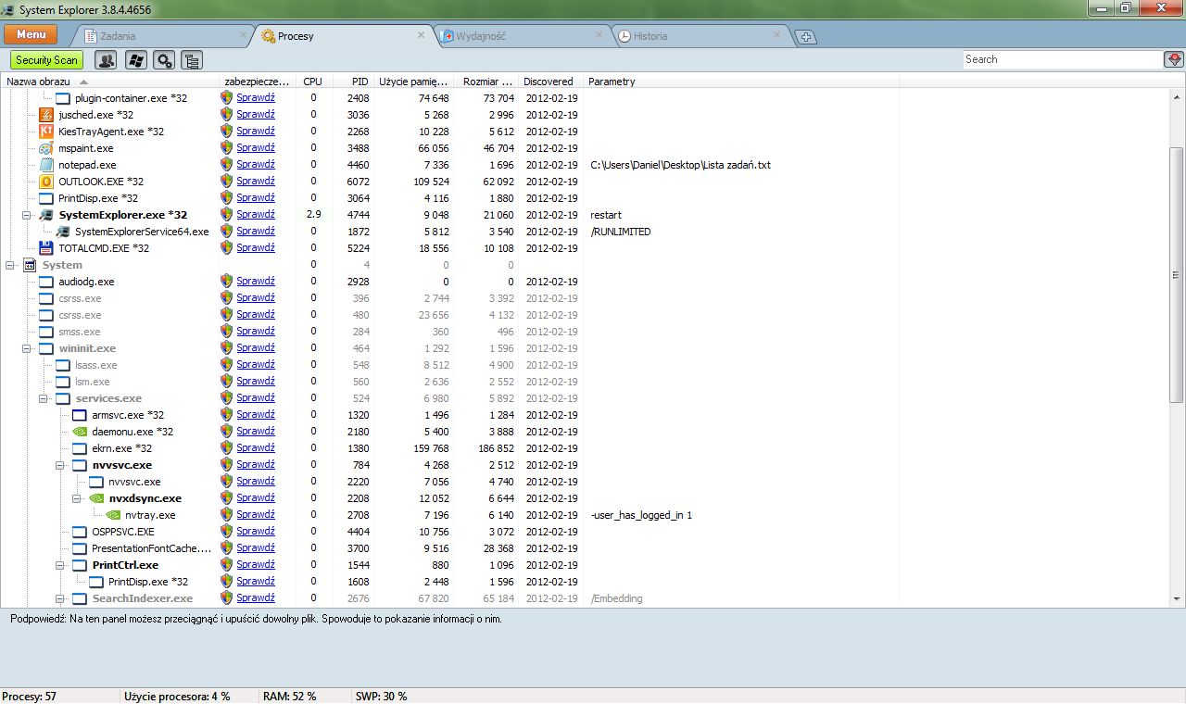This screenshot has height=704, width=1186.
Task: Click 'RAM: 52 %' status bar entry
Action: (289, 697)
